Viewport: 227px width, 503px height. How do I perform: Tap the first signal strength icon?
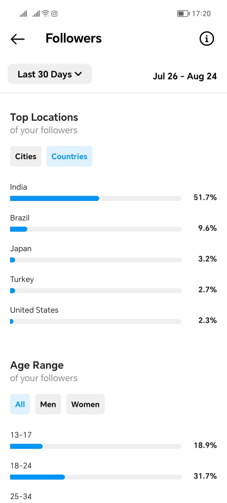[24, 13]
